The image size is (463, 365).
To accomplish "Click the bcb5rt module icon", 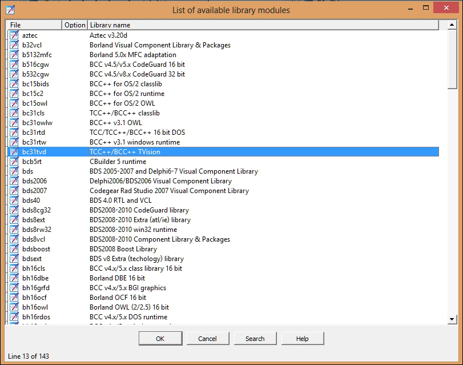I will 14,162.
